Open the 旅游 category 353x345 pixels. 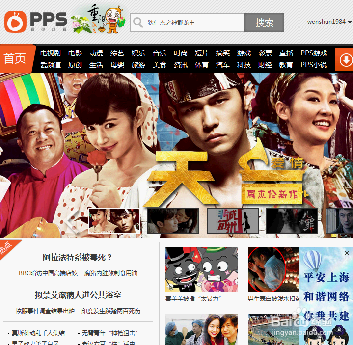(x=138, y=65)
